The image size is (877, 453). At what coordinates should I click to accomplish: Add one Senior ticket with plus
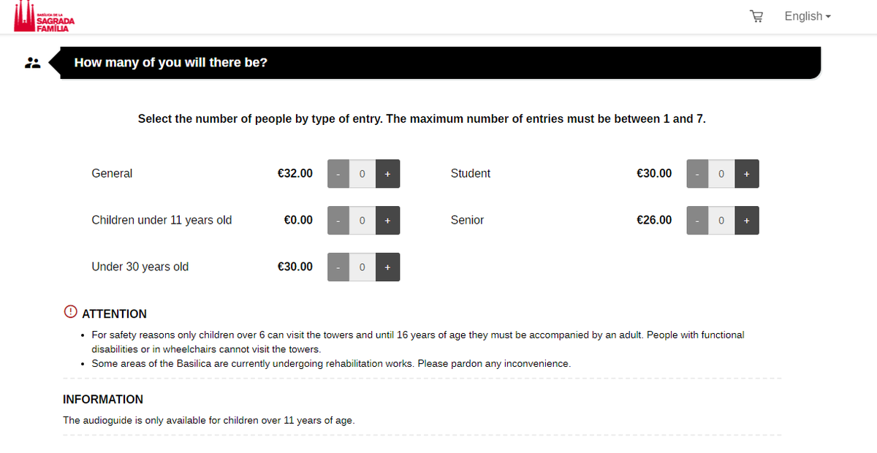[x=746, y=221]
